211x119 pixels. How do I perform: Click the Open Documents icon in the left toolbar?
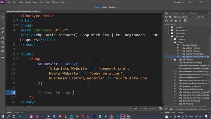(x=3, y=17)
